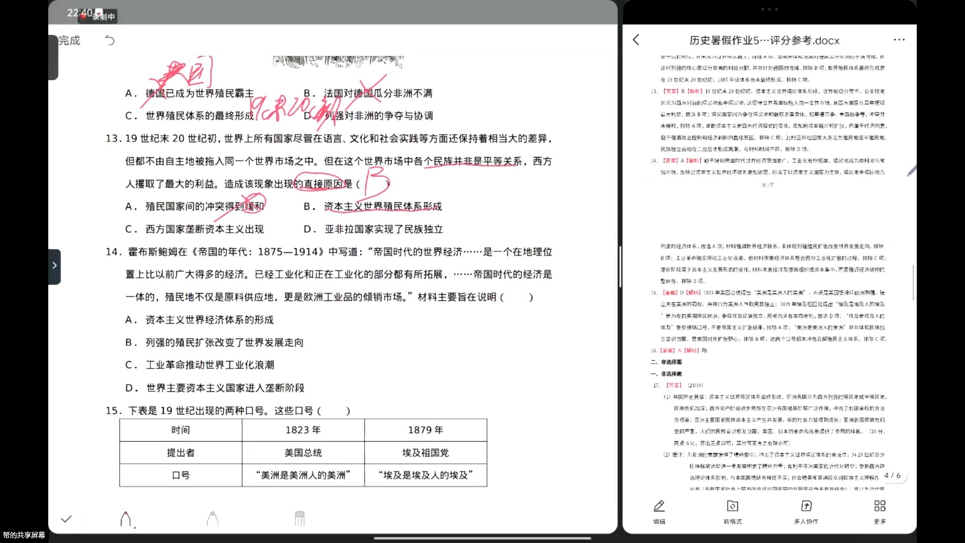The height and width of the screenshot is (543, 965).
Task: Tap table cell 1879 年
Action: coord(426,430)
